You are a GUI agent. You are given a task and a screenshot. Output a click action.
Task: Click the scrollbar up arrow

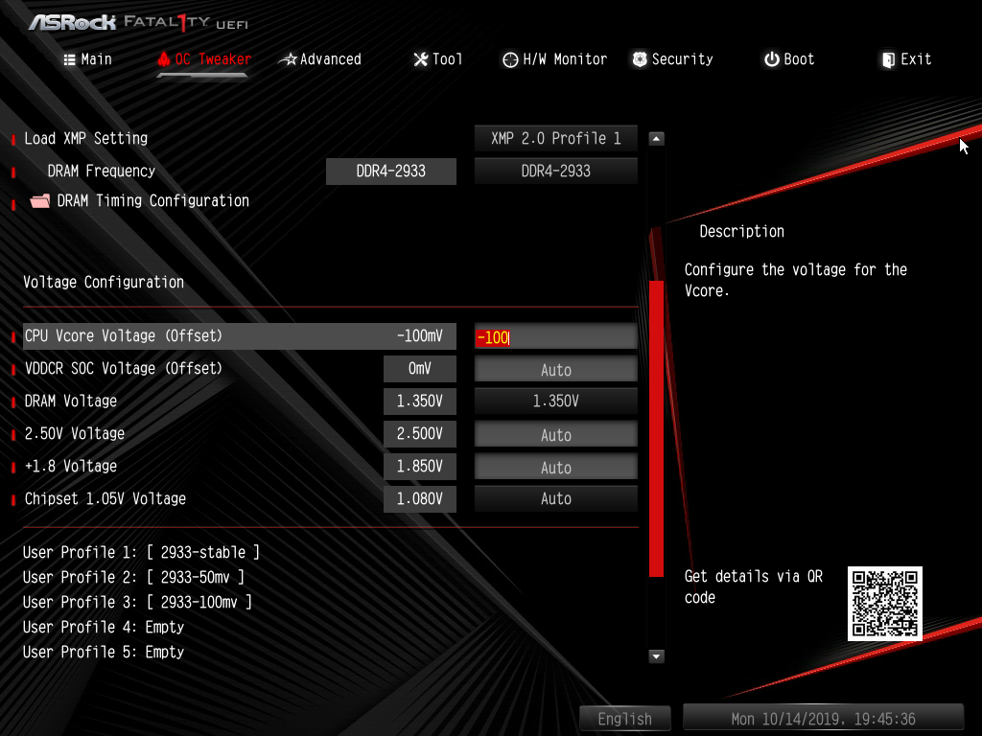[x=656, y=139]
